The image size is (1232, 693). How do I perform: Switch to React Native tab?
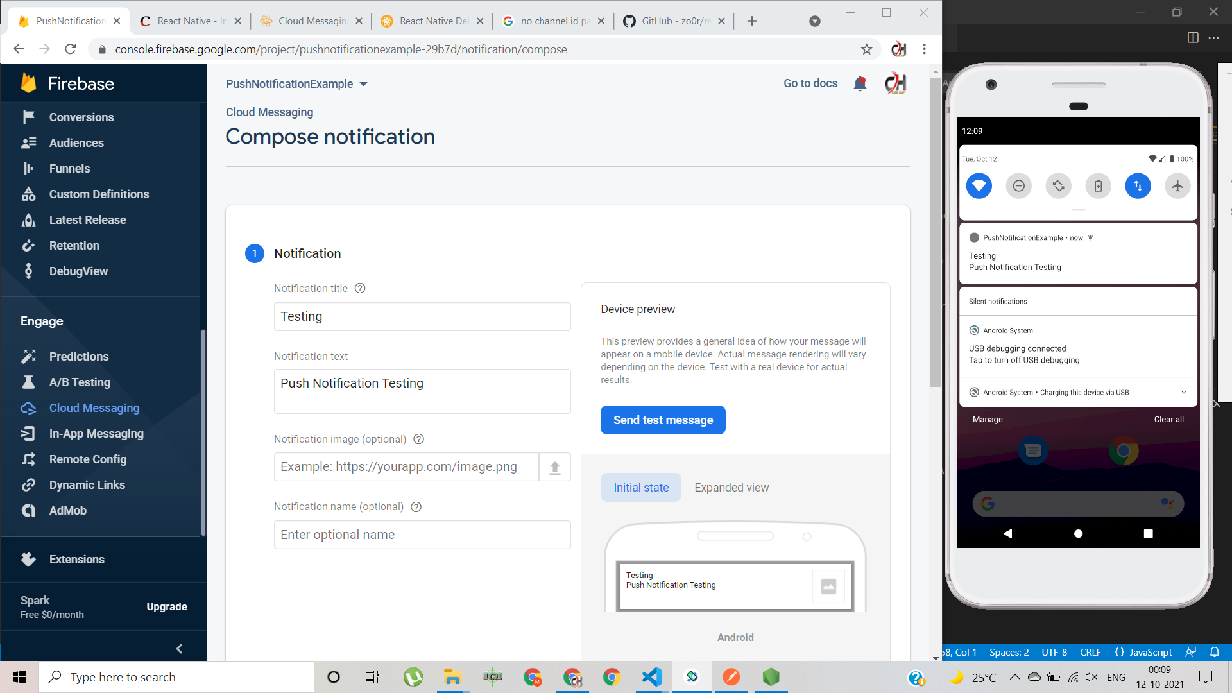[191, 21]
